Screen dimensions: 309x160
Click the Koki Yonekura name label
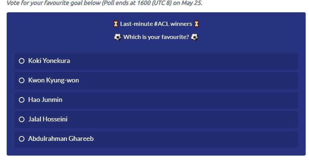49,61
